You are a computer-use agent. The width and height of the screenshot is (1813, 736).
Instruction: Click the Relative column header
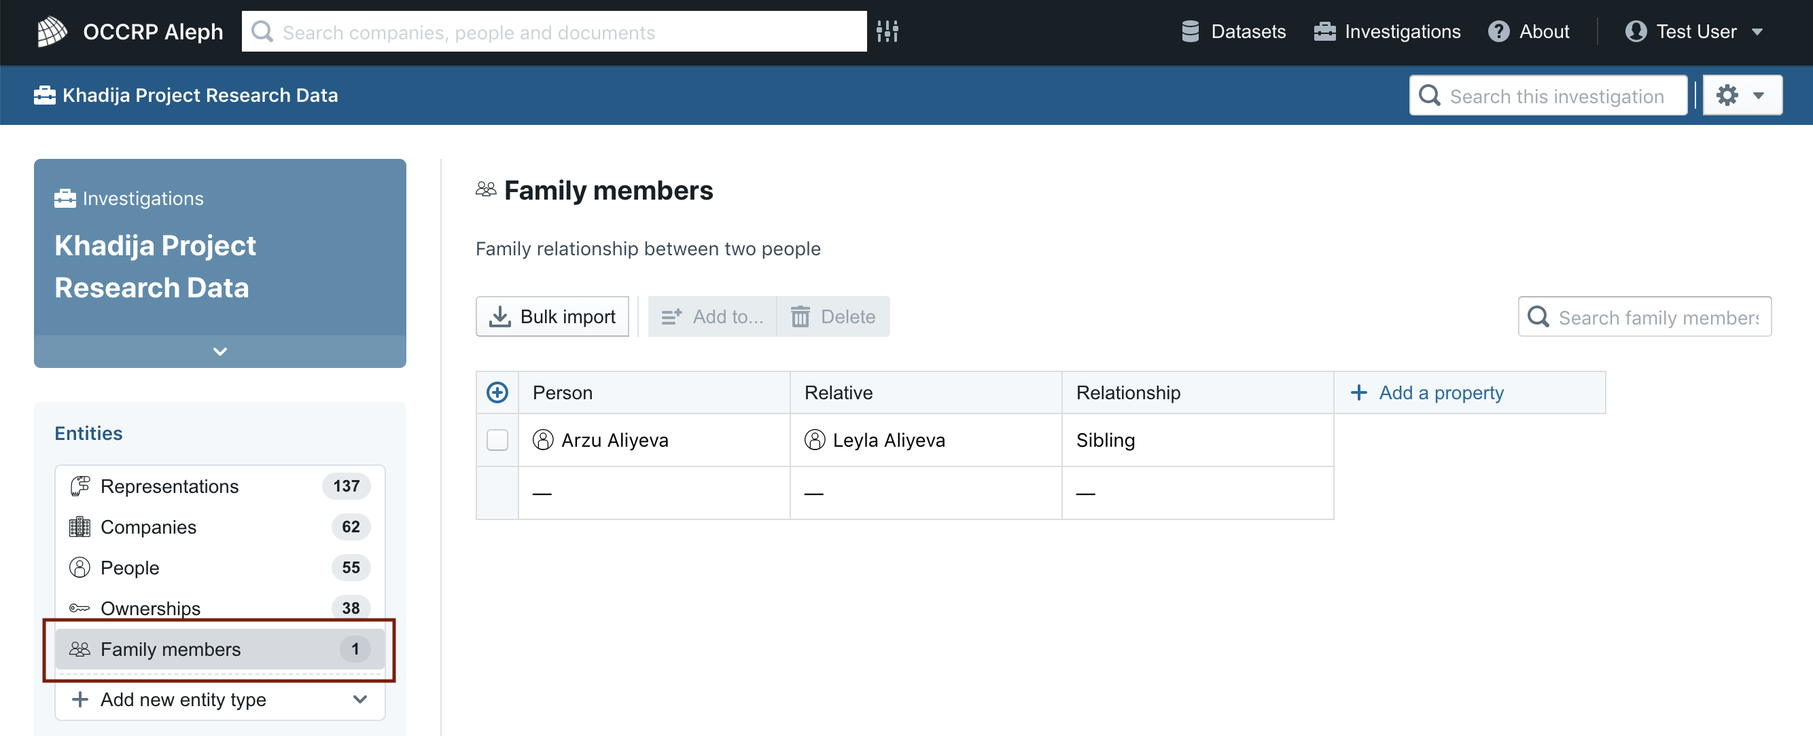[x=926, y=392]
